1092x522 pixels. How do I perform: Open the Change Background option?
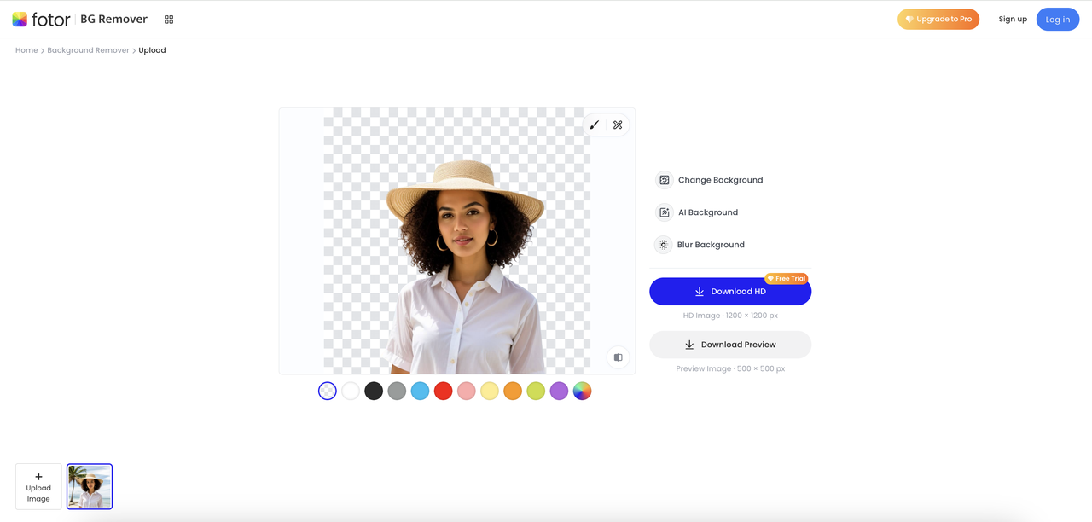point(710,180)
